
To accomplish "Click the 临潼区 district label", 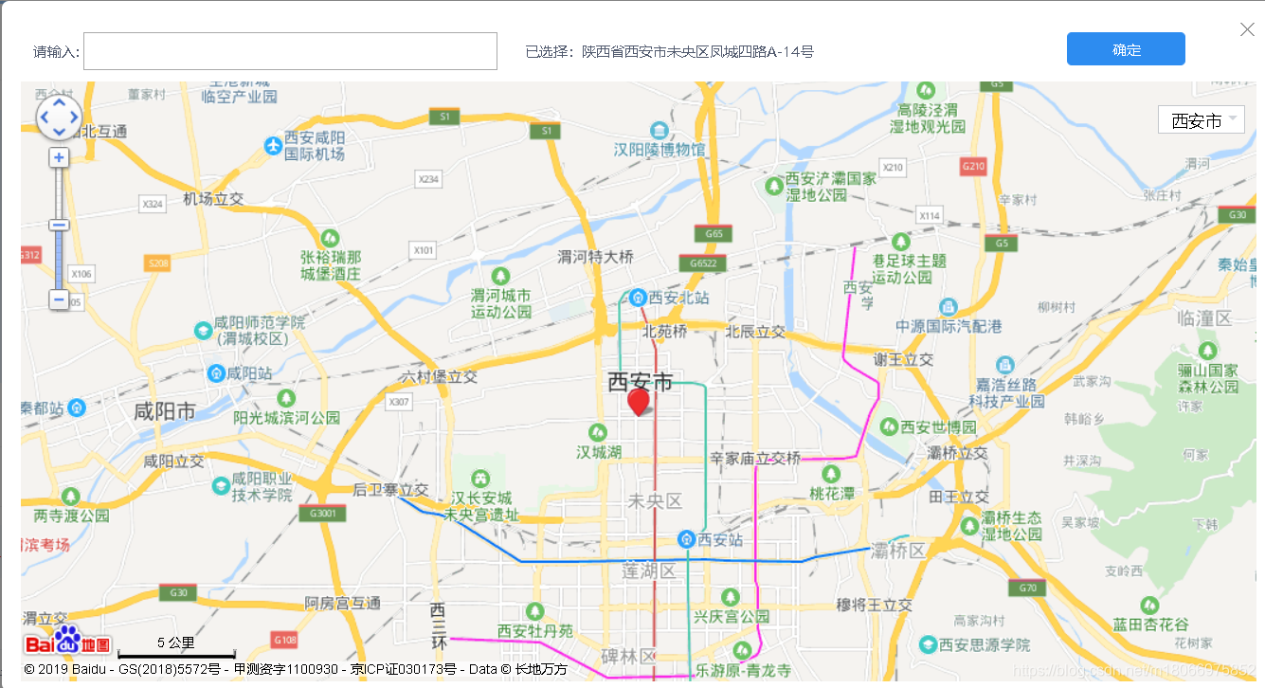I will [1203, 318].
